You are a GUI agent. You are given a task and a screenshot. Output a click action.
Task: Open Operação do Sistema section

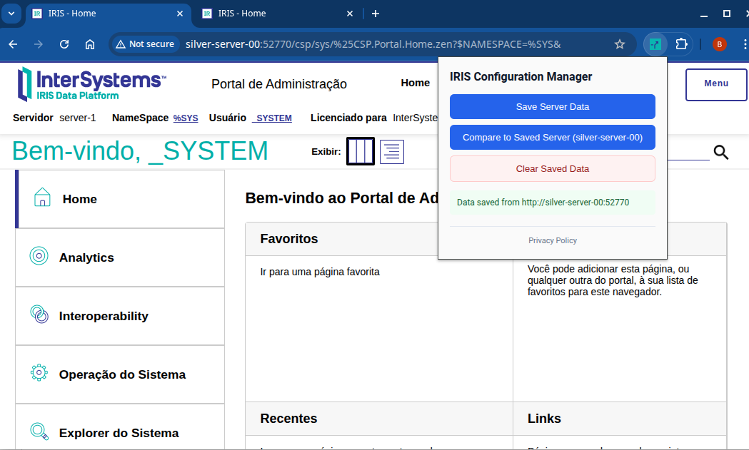click(x=122, y=374)
